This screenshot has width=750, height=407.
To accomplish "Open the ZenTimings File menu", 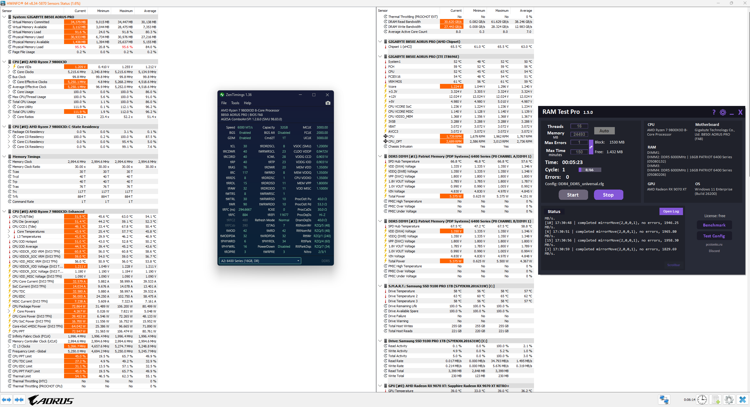I will (x=224, y=103).
